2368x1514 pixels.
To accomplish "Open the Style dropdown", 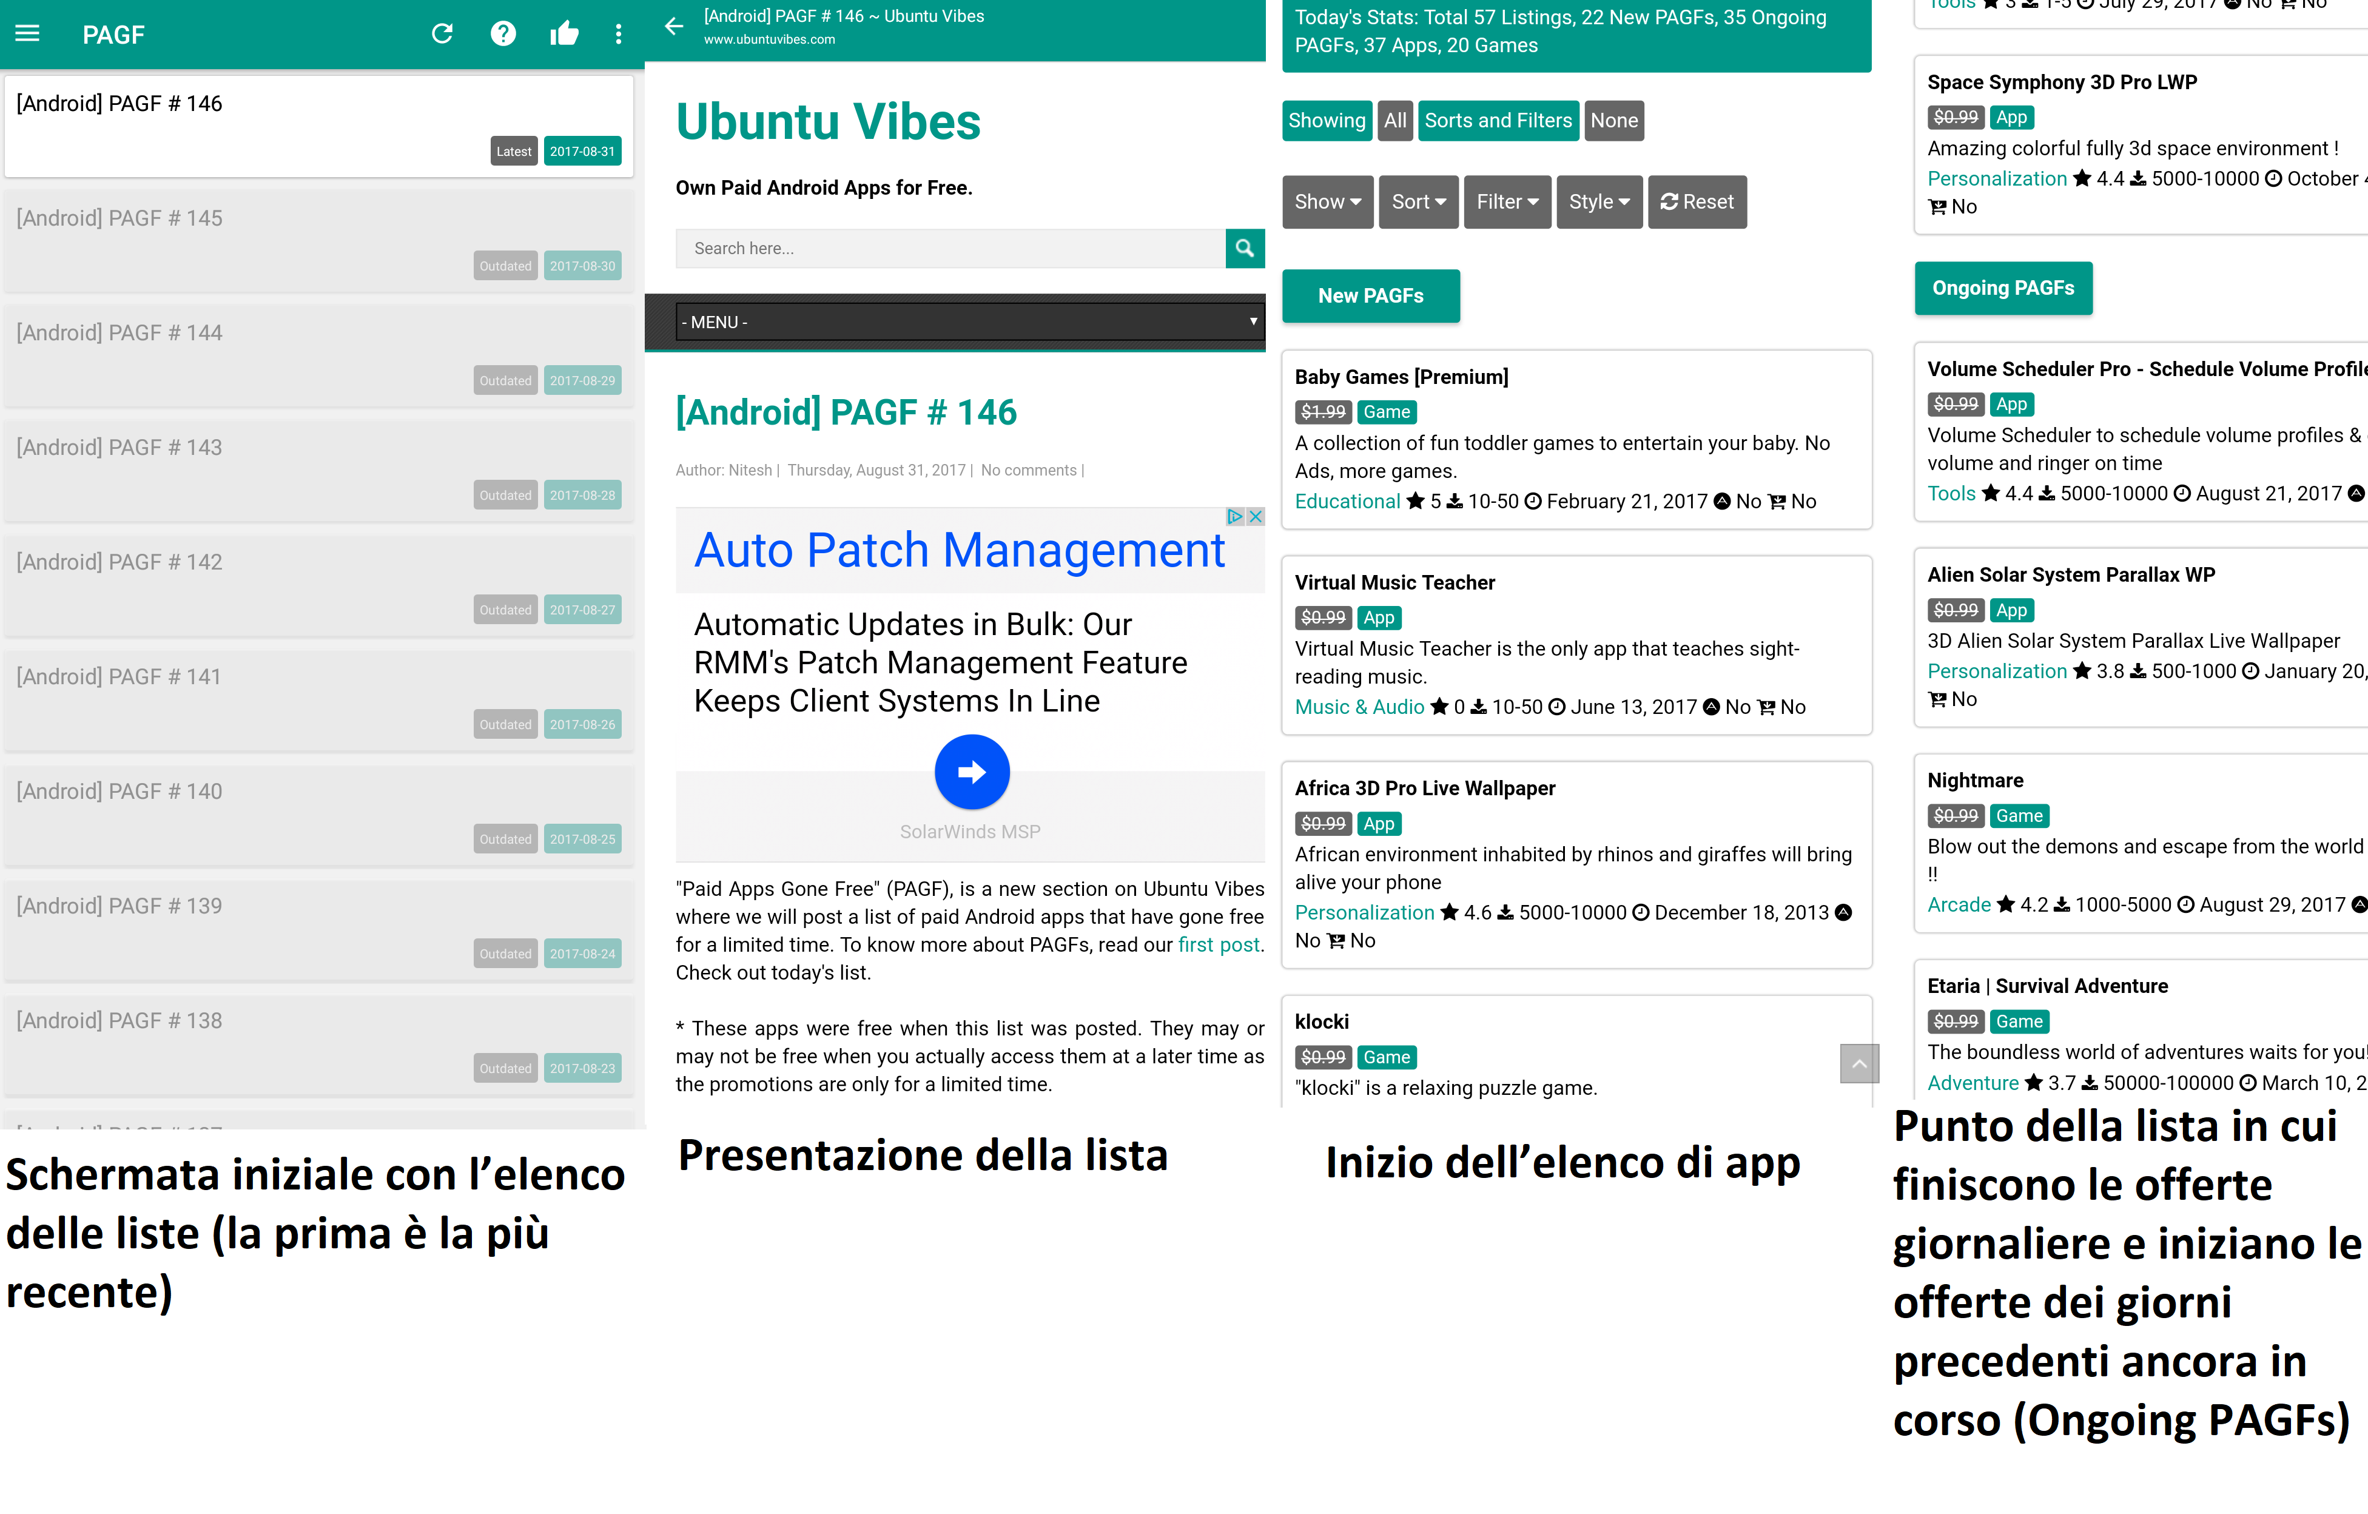I will click(x=1599, y=201).
